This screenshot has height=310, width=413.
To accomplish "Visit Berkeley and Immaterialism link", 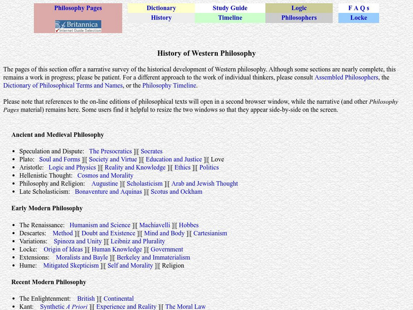I will point(153,257).
